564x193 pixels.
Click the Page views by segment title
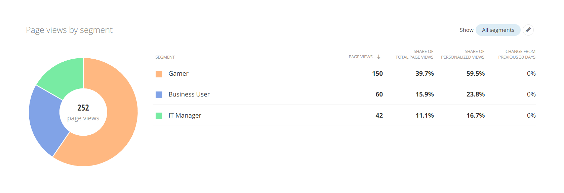69,30
